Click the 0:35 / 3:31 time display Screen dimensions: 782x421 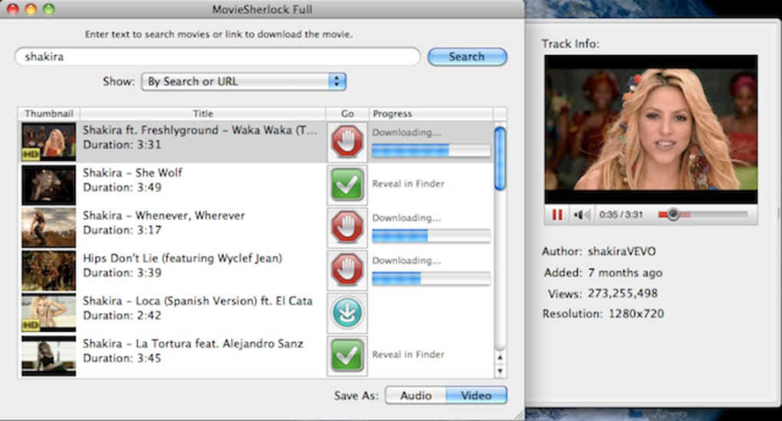click(x=621, y=215)
